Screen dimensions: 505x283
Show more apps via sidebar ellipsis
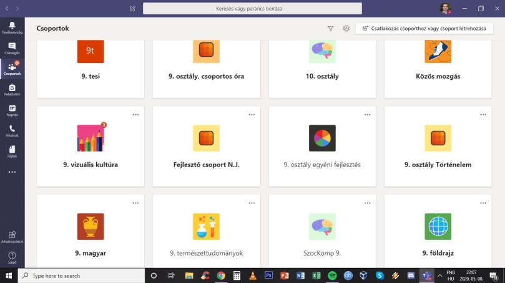pyautogui.click(x=12, y=172)
